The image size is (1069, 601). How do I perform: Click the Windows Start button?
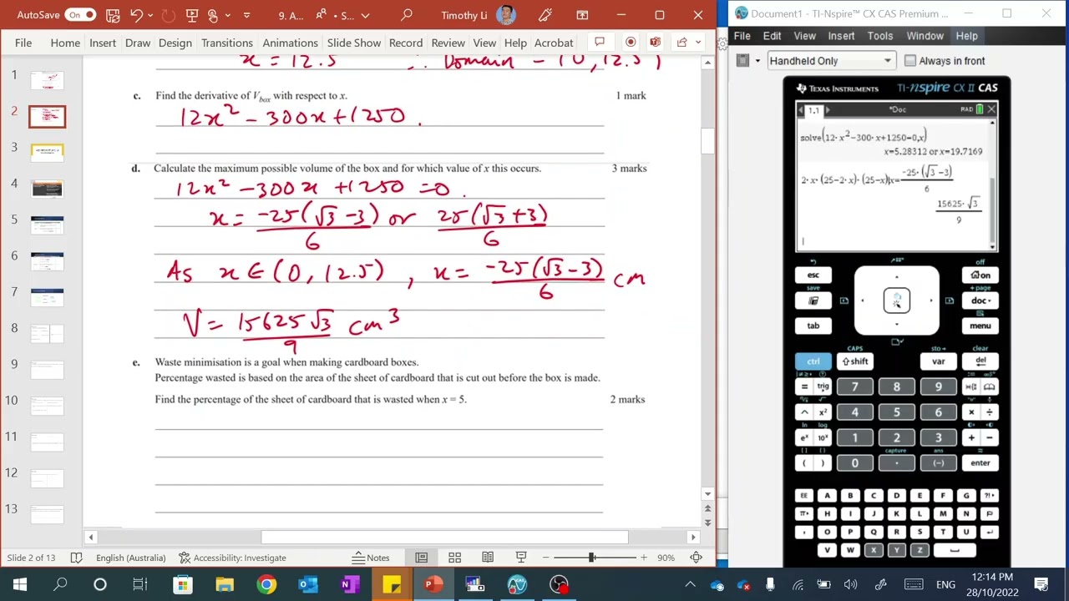(x=20, y=584)
